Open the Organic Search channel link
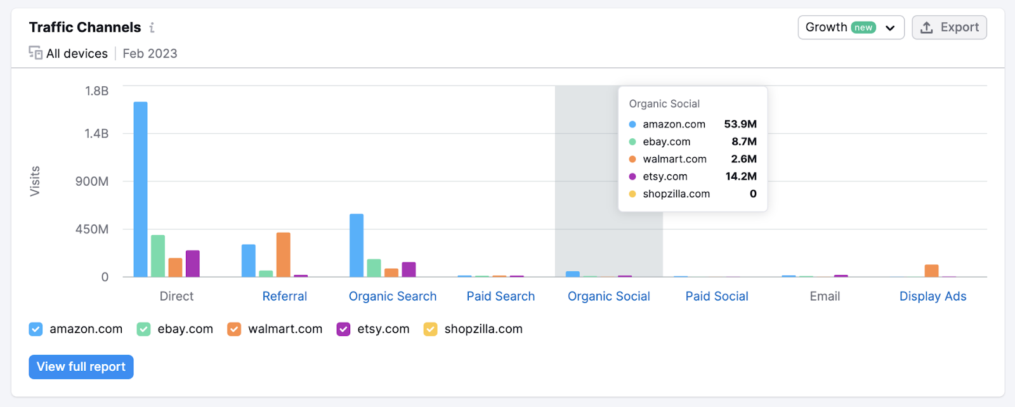This screenshot has width=1015, height=407. (393, 296)
